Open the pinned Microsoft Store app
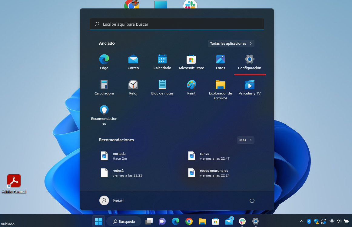 coord(191,62)
